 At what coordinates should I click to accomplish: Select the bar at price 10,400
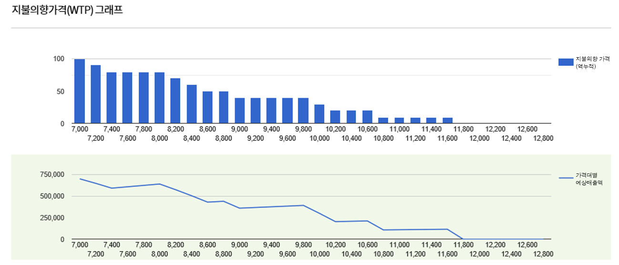(351, 117)
